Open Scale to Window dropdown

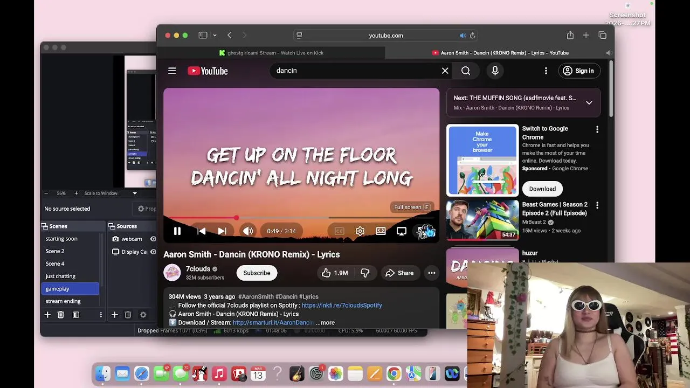[111, 193]
